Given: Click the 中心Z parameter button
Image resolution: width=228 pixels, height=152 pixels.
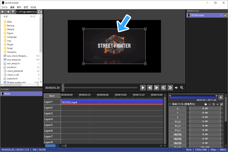Looking at the screenshot, I should coord(178,130).
